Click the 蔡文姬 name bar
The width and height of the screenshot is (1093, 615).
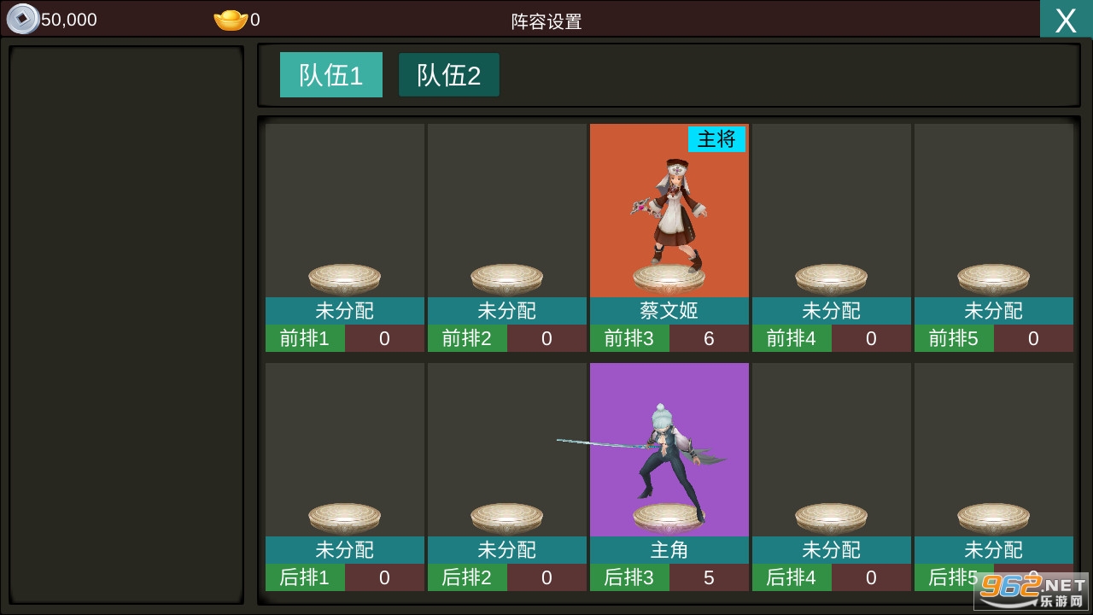tap(669, 311)
